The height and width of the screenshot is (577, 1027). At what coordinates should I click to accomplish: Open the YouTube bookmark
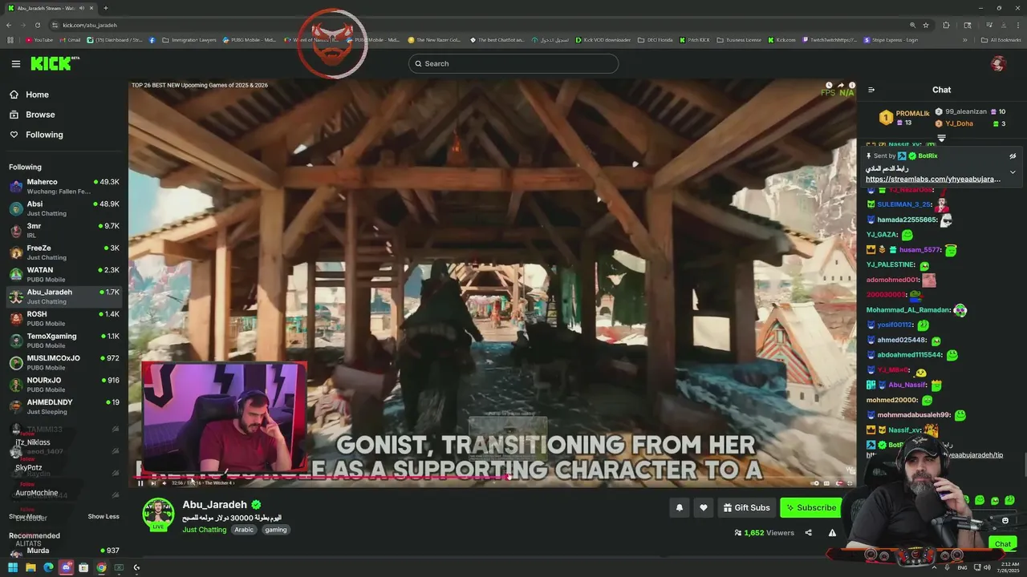(x=39, y=40)
